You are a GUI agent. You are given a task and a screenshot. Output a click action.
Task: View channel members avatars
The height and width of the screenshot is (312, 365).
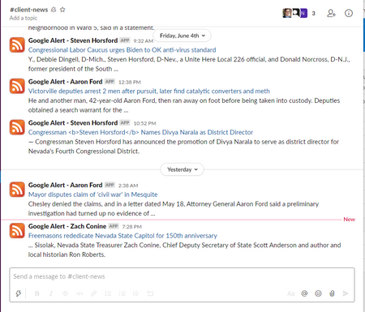(294, 13)
